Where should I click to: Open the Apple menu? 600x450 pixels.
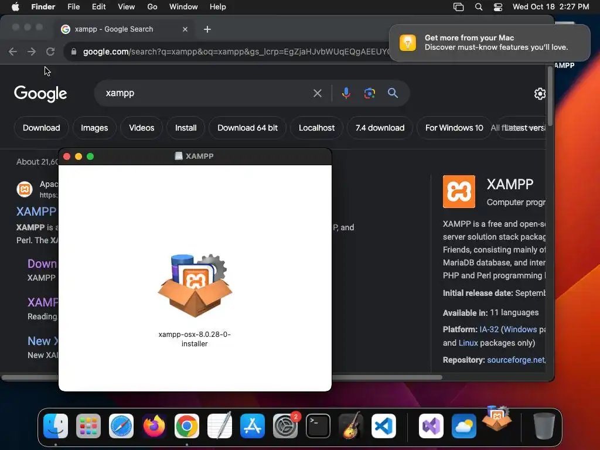15,6
